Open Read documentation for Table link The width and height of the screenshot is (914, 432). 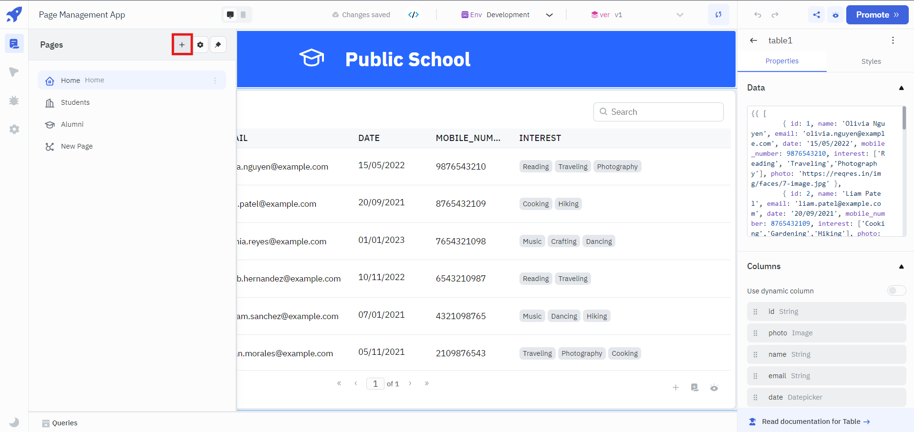[x=816, y=422]
